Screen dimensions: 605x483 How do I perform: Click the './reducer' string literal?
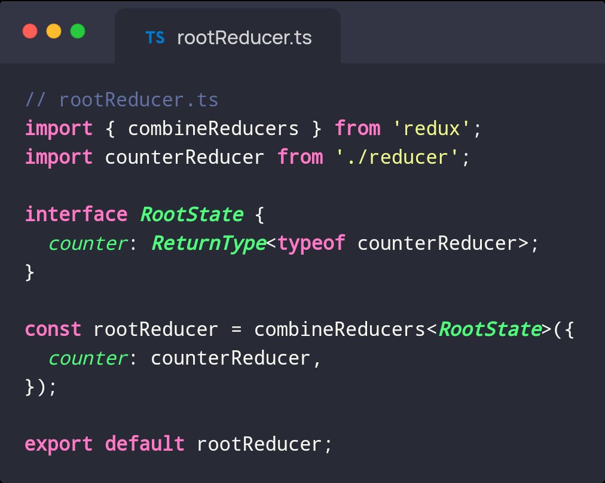(397, 157)
